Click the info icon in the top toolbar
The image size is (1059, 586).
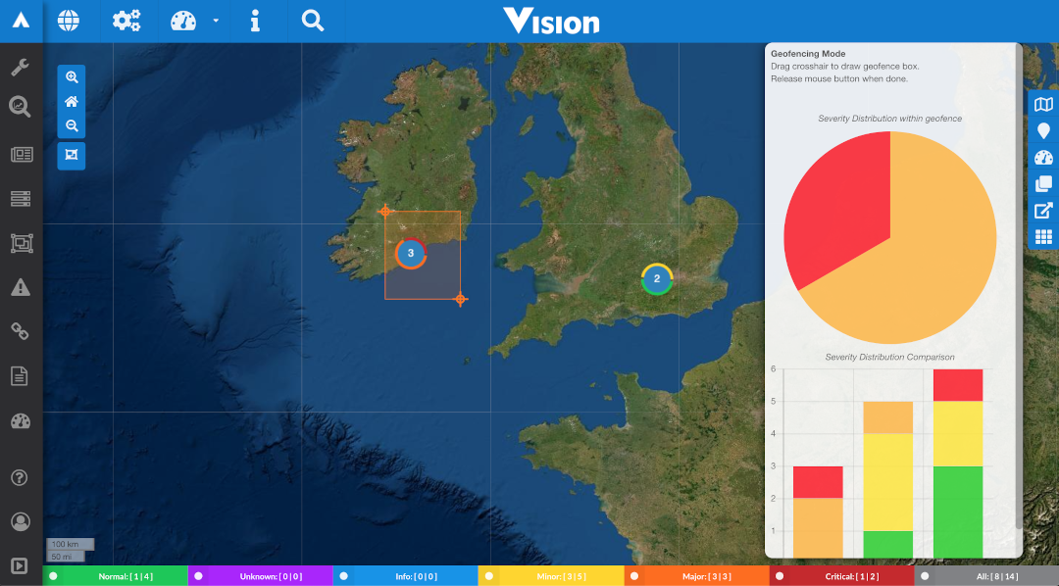[256, 20]
